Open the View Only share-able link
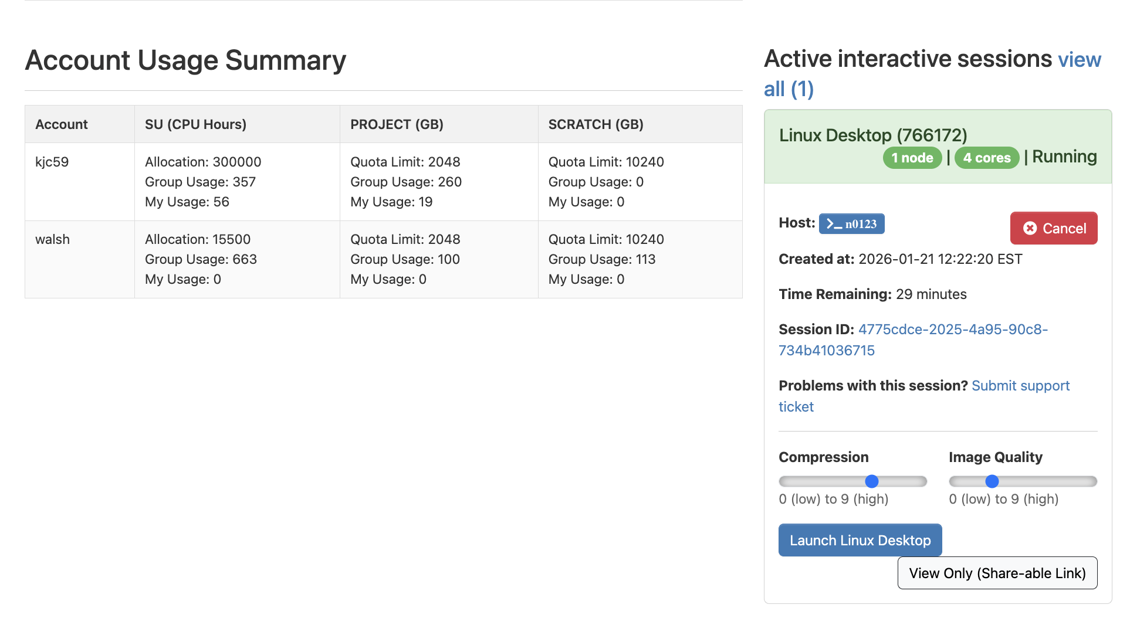Screen dimensions: 1130x618 [997, 573]
